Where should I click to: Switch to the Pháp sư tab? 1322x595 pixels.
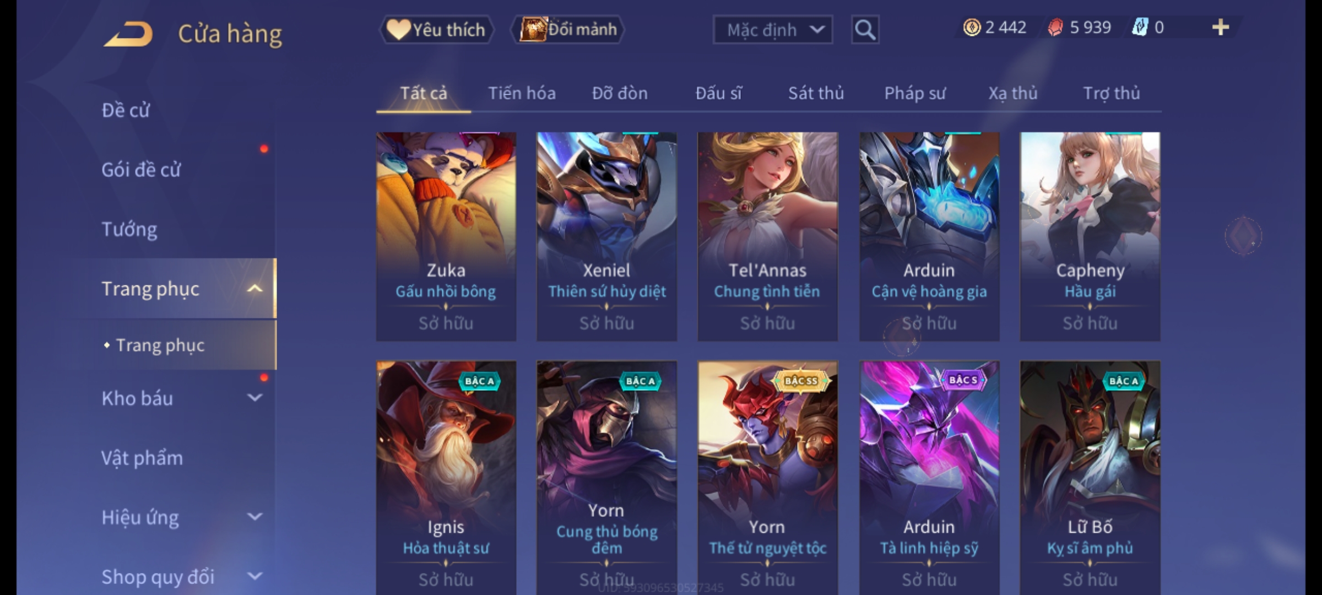coord(915,93)
